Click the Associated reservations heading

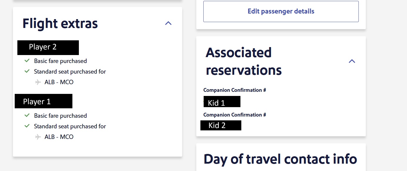(x=244, y=61)
